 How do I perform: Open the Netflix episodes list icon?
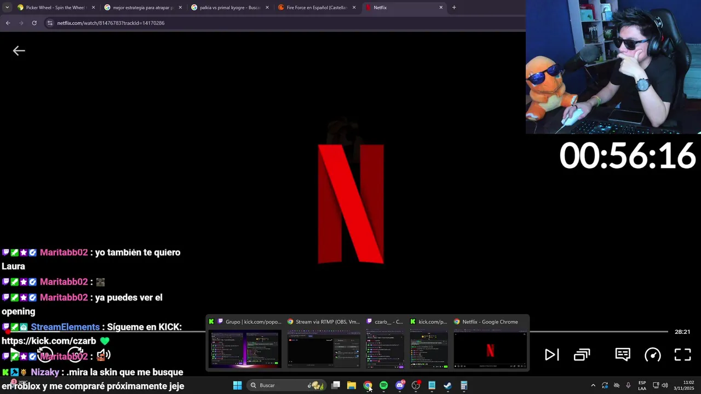[582, 355]
